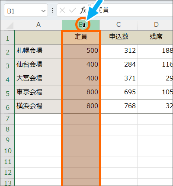Select column D header
Screen dimensions: 173x186
[155, 25]
